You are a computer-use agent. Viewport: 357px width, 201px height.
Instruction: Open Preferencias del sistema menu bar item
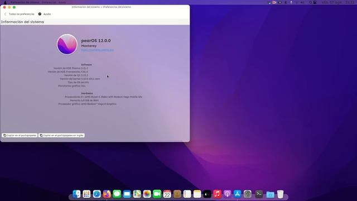tap(25, 2)
